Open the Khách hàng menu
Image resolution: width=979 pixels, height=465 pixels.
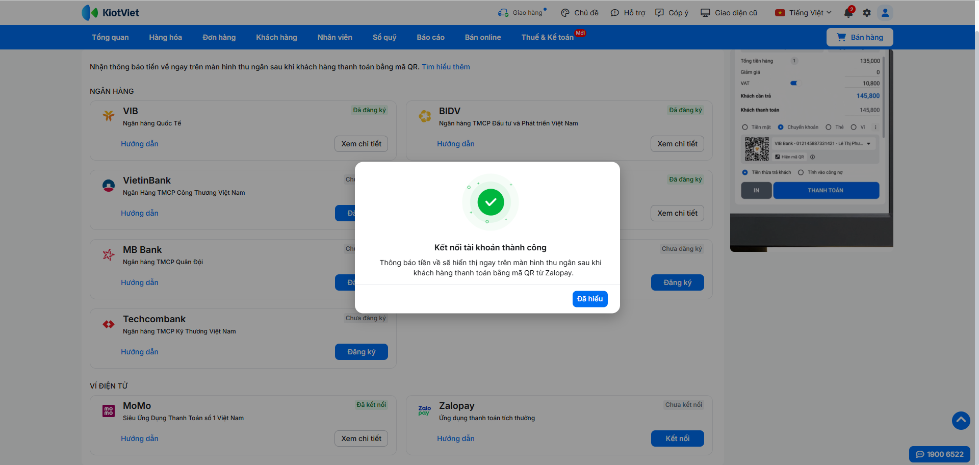coord(276,37)
